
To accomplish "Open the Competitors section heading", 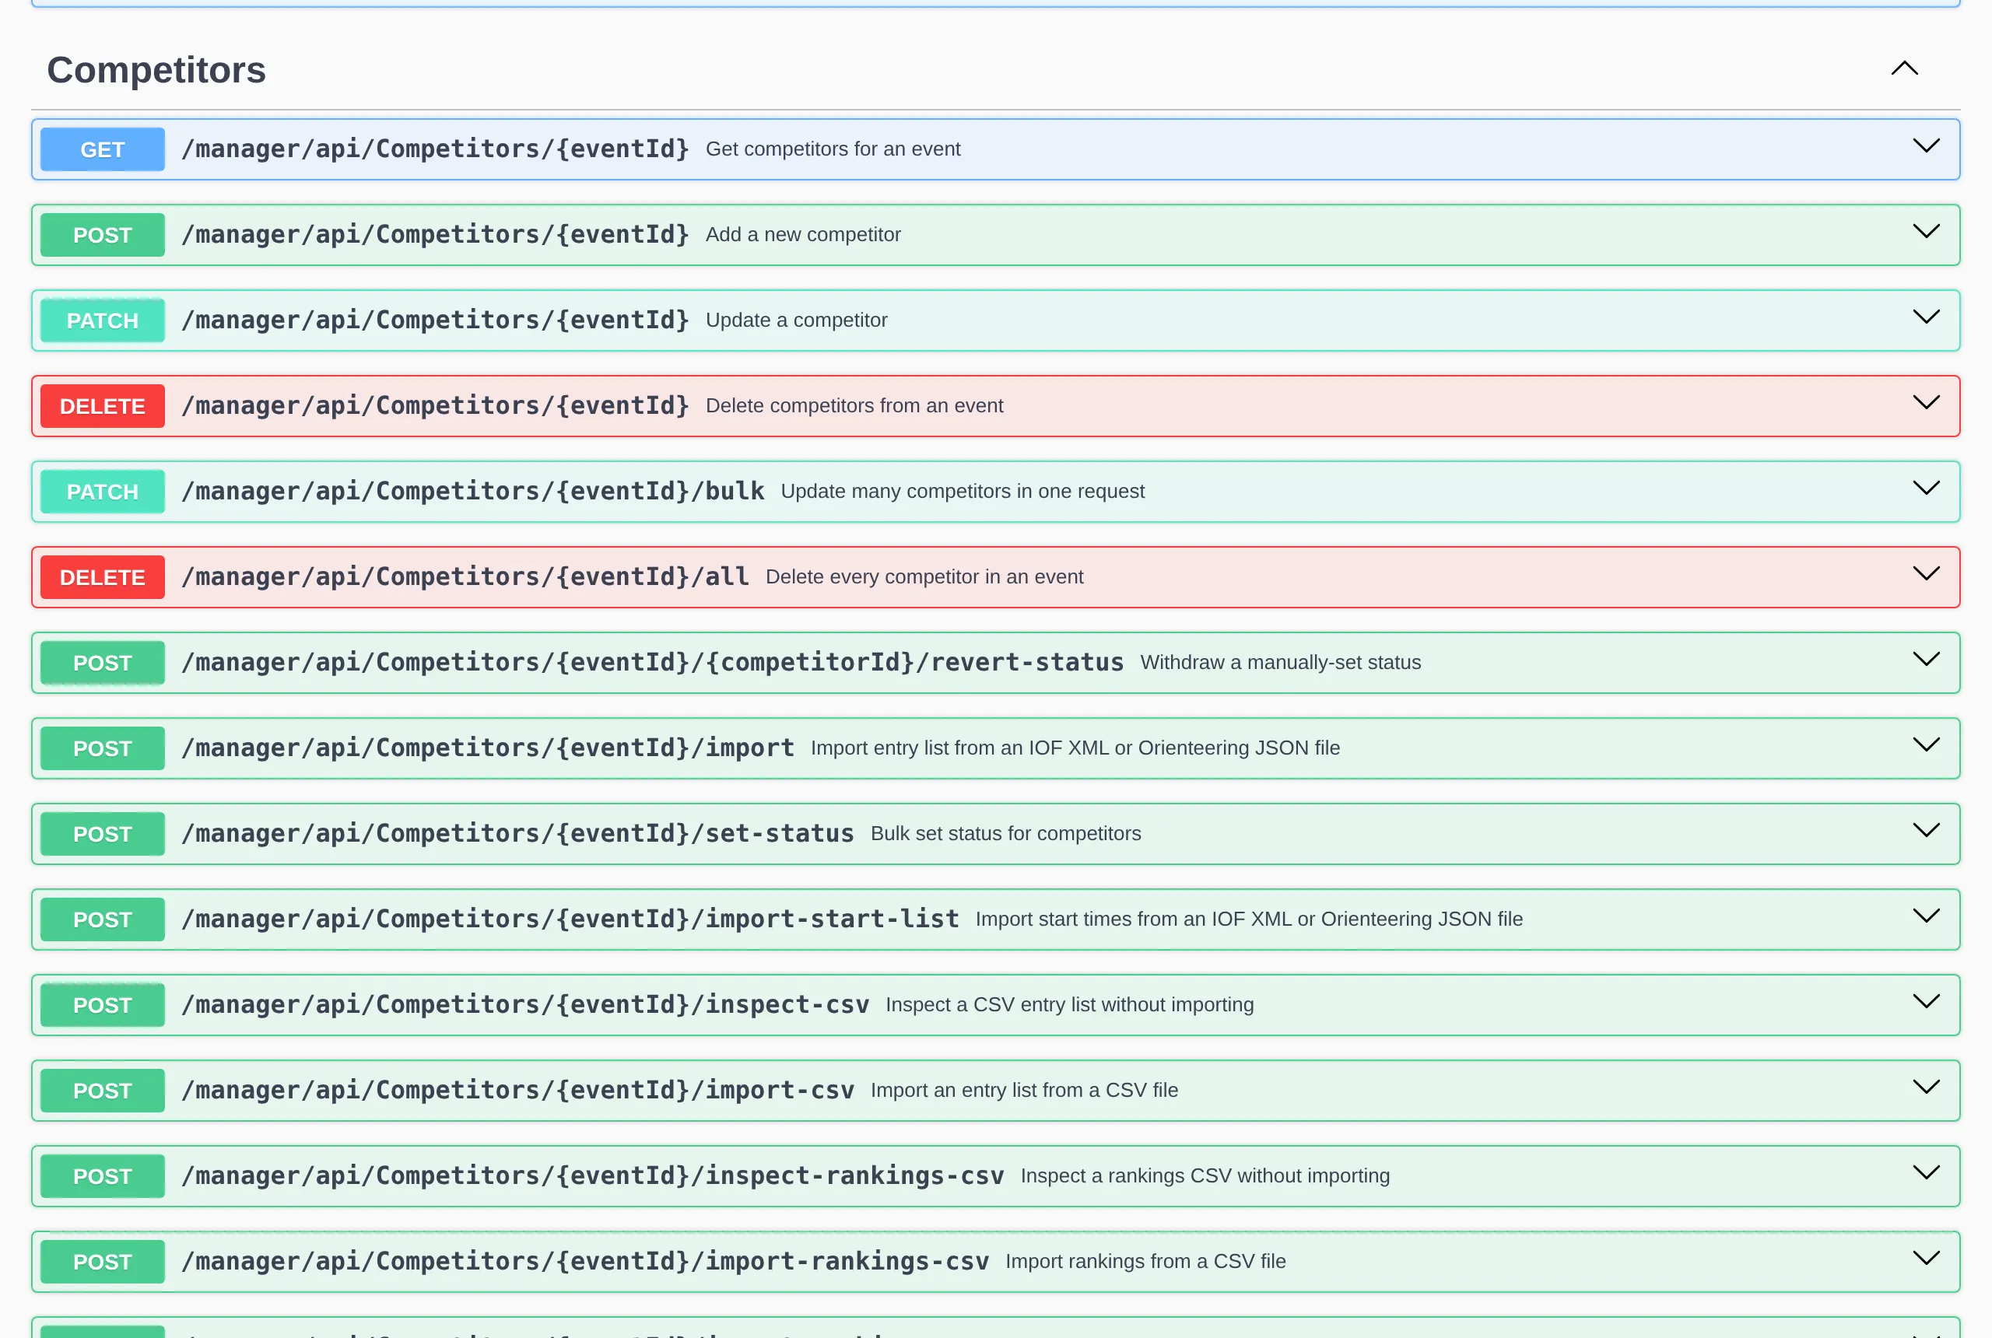I will click(156, 70).
